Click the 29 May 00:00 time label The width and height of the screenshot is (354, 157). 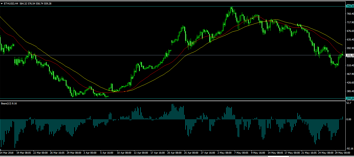342,153
